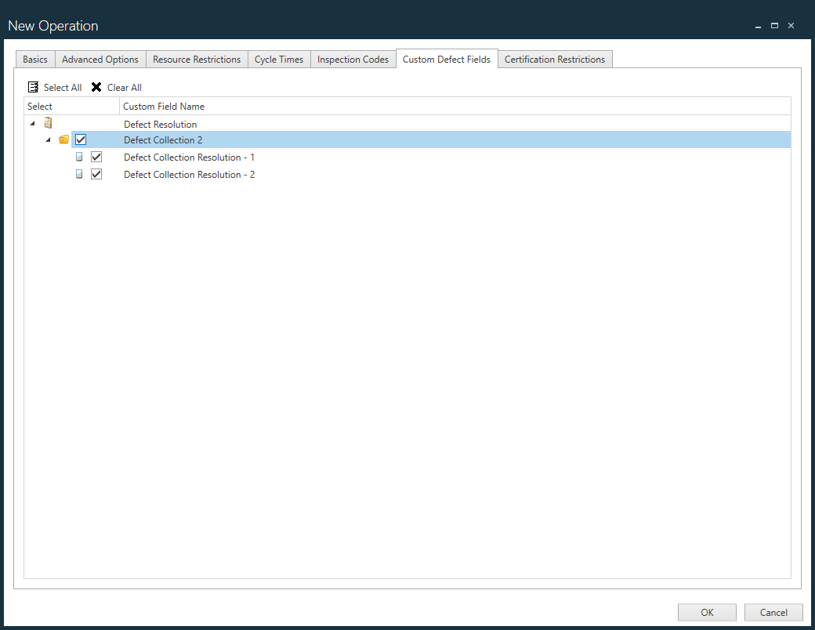Image resolution: width=815 pixels, height=630 pixels.
Task: Switch to the Basics tab
Action: tap(34, 59)
